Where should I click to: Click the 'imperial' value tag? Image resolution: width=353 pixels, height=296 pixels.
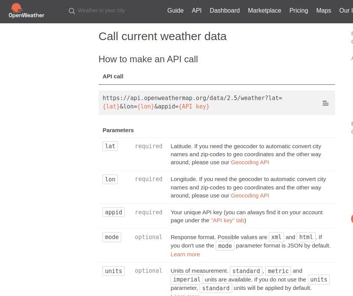[187, 279]
